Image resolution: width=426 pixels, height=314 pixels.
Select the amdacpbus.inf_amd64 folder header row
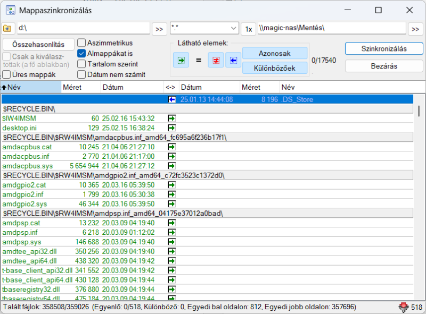click(207, 138)
